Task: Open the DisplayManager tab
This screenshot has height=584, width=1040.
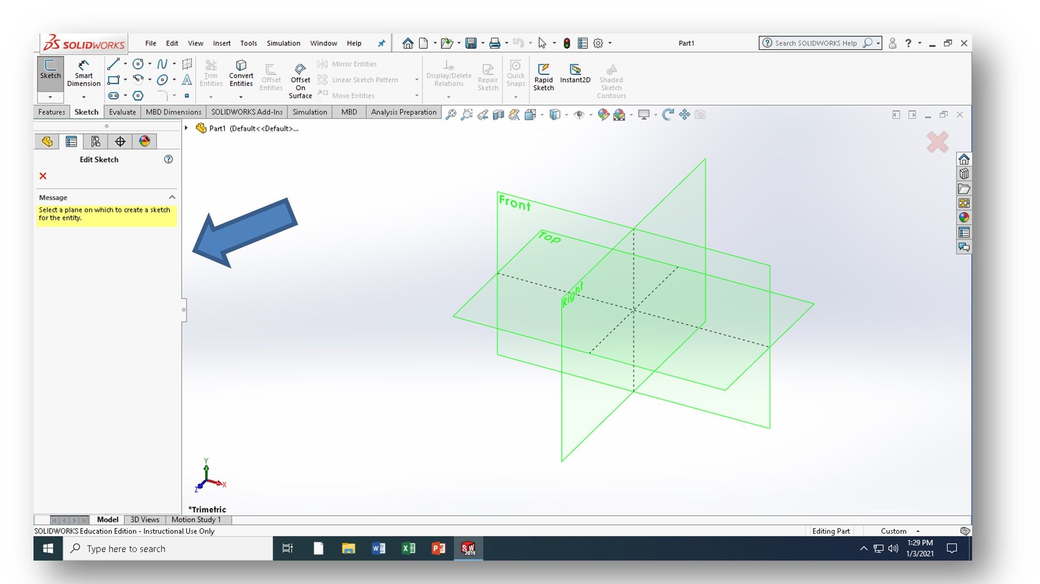Action: tap(144, 141)
